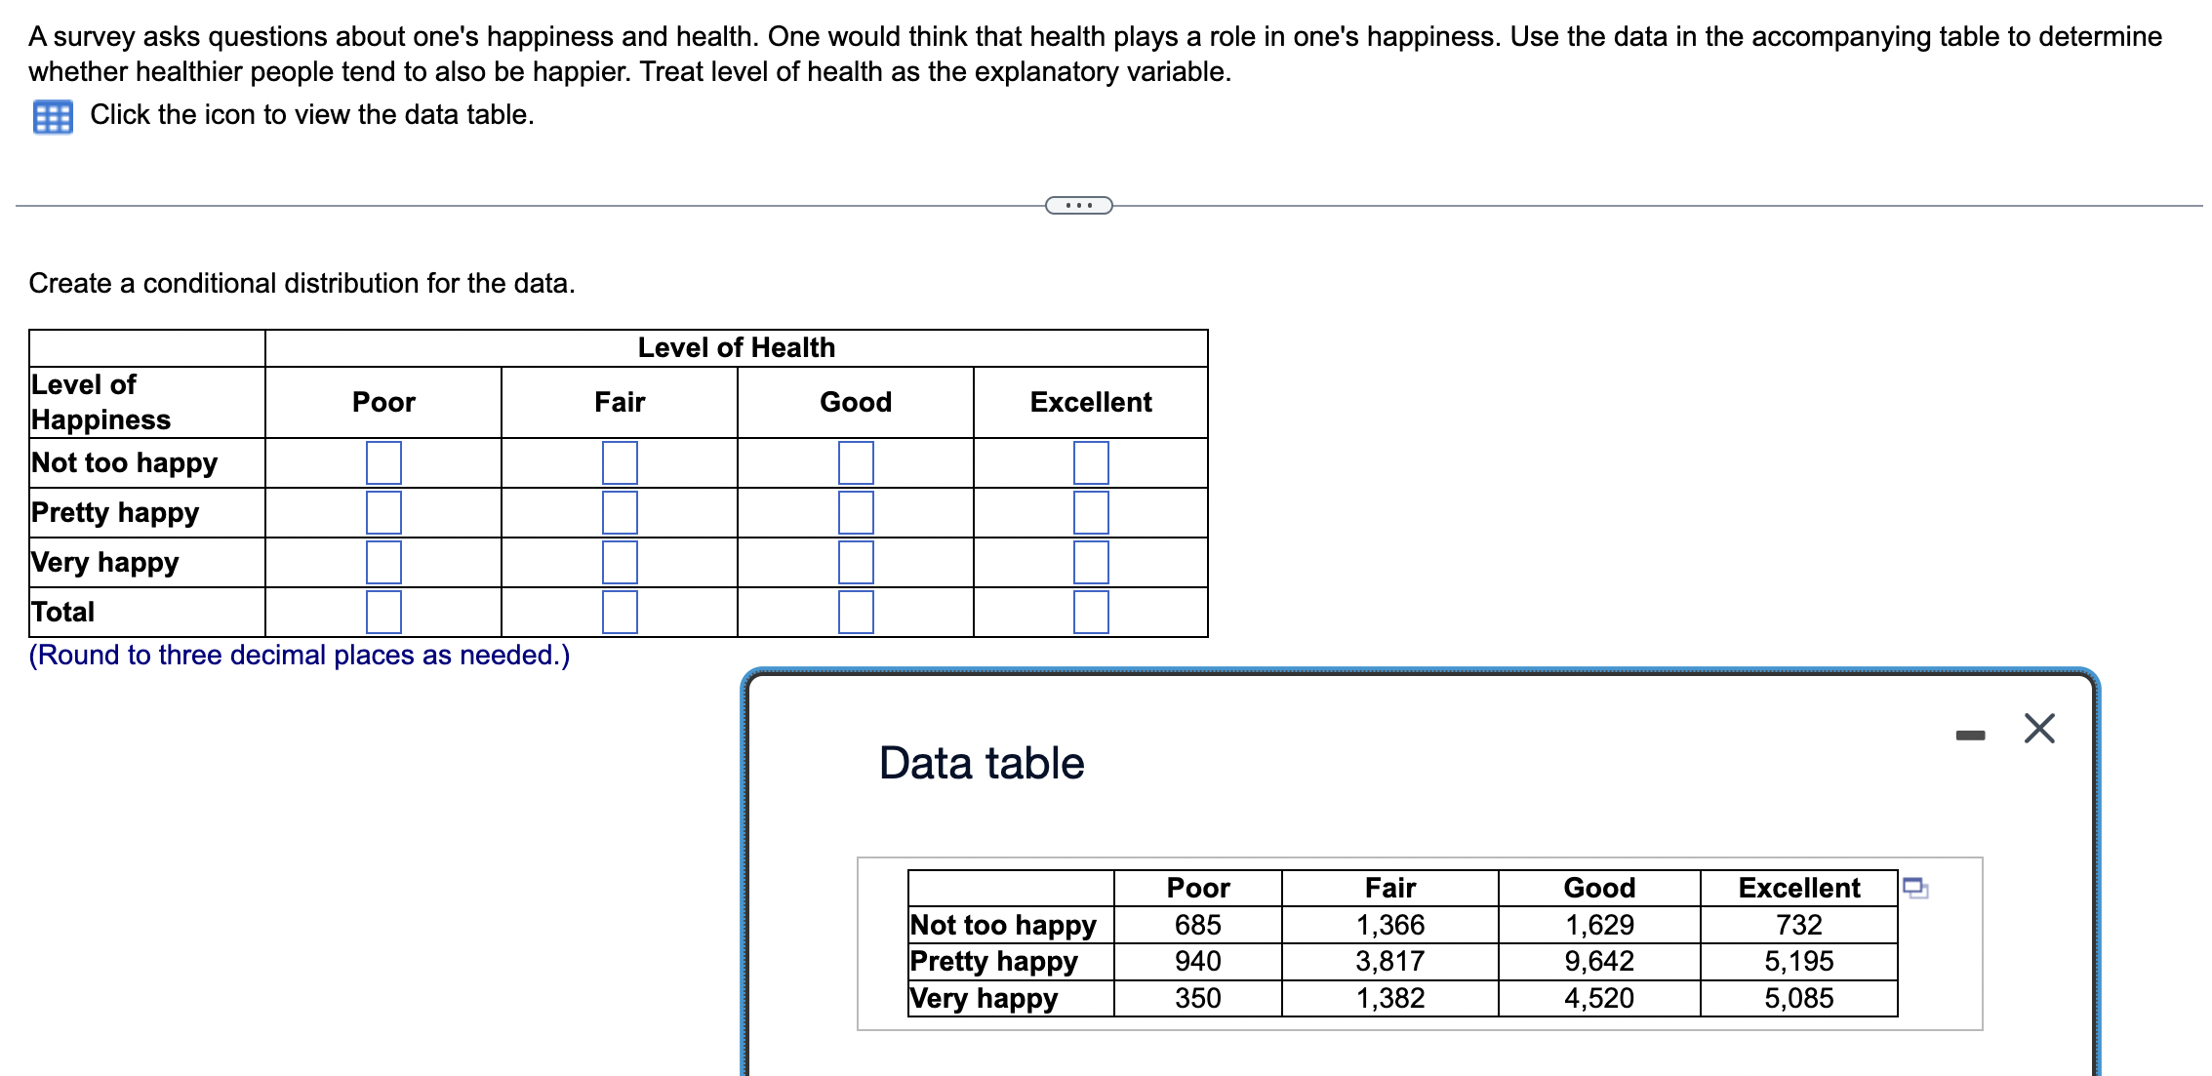The image size is (2212, 1076).
Task: Select Pretty happy Excellent input box
Action: click(1091, 512)
